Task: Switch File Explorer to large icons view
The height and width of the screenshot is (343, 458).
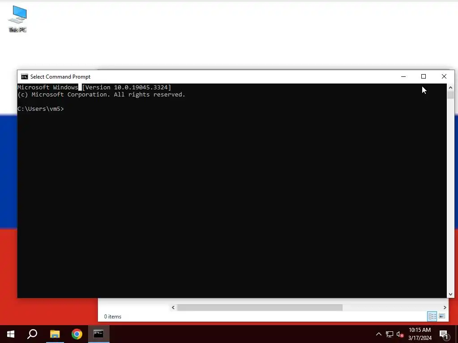Action: pyautogui.click(x=442, y=316)
